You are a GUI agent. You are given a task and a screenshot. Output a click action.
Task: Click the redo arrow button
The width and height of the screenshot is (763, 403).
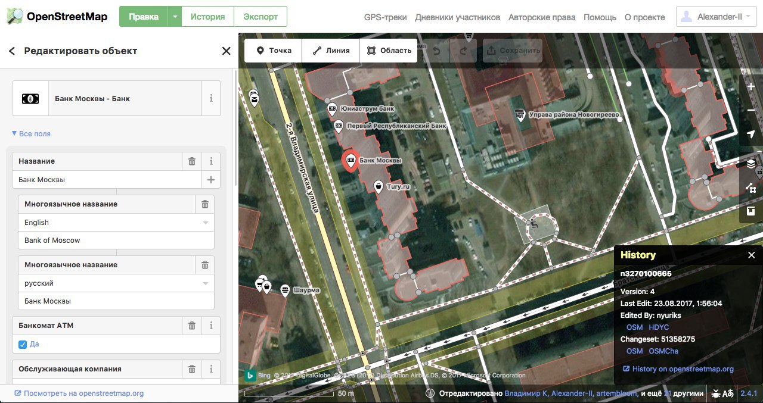pos(463,51)
